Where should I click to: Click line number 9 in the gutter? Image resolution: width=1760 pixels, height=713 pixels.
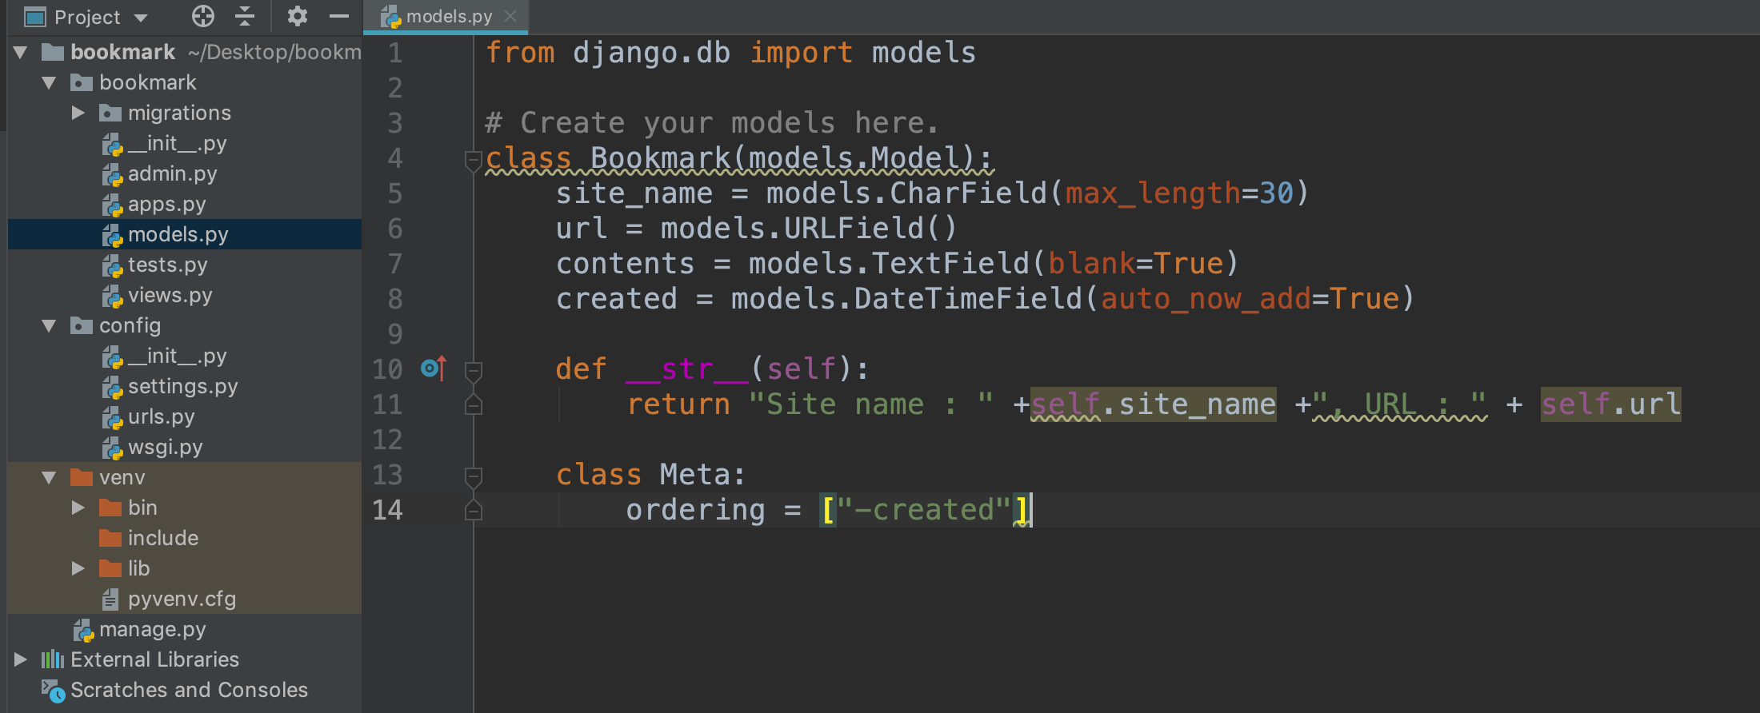coord(395,334)
